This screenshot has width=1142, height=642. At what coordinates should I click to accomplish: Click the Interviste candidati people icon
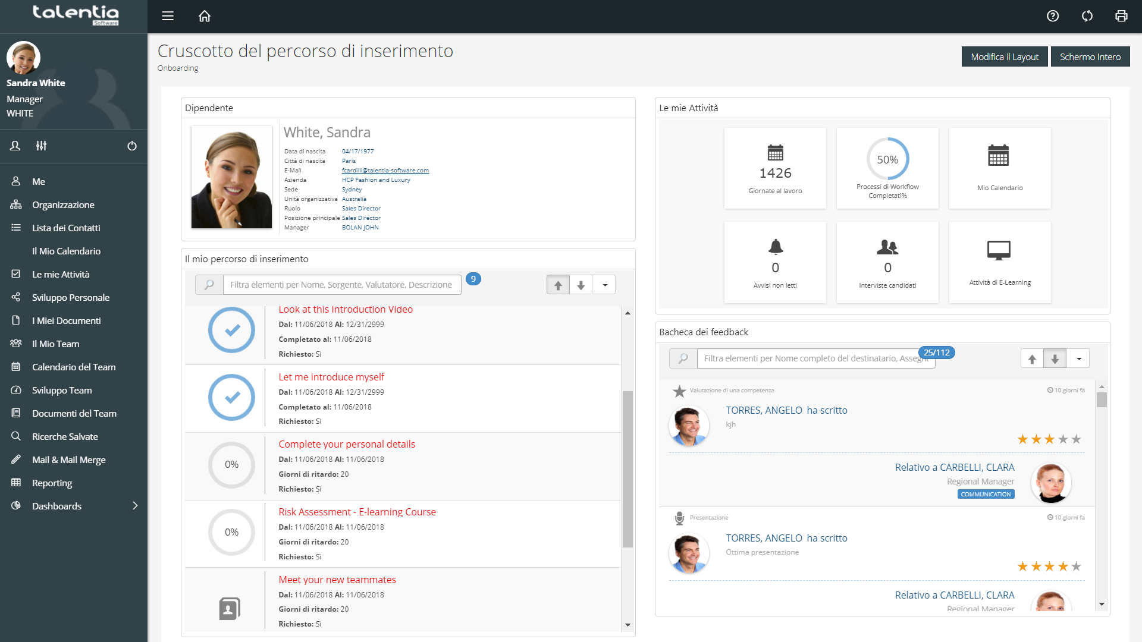(887, 248)
